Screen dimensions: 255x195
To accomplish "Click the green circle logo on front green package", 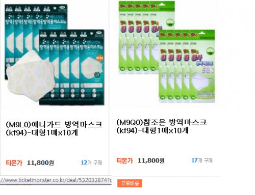I will pos(210,51).
